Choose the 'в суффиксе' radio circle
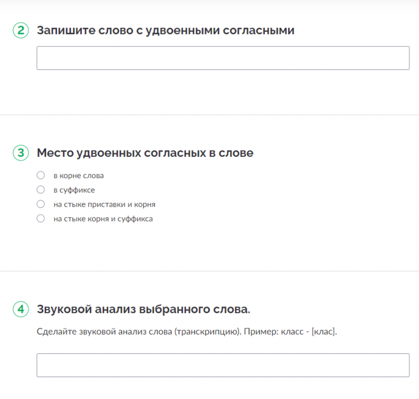Viewport: 419px width, 399px height. click(41, 190)
